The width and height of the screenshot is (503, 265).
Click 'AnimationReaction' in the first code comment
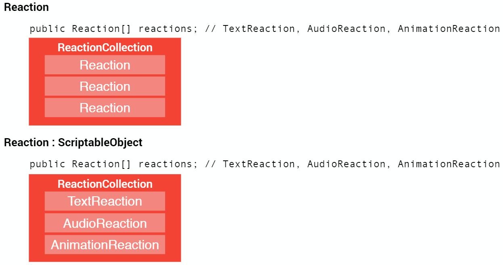pos(449,29)
